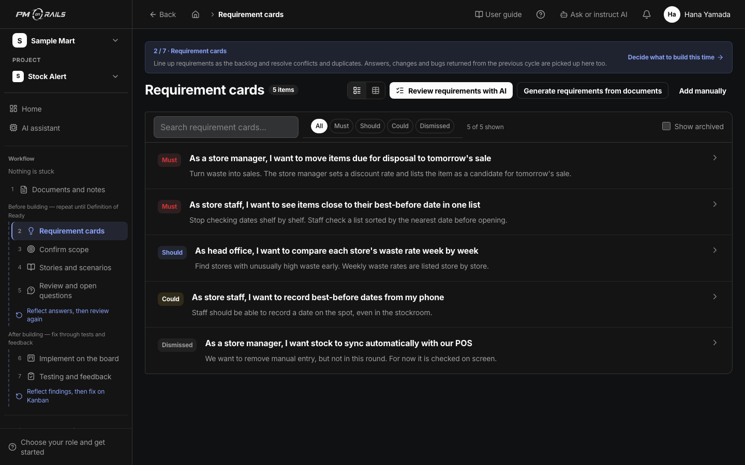Open Implement on the board step
745x465 pixels.
69,359
